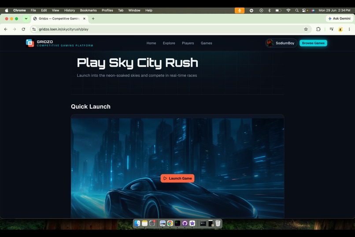Open a new tab with plus icon
This screenshot has width=355, height=237.
coord(93,19)
